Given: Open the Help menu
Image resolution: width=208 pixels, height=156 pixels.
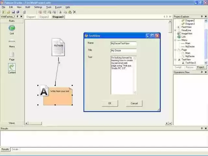Looking at the screenshot, I should [68, 7].
